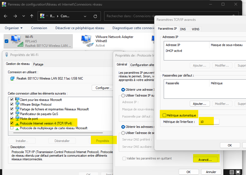Select Obtenir les adresses DNS radio button
Screen dimensions: 246x175
123,127
